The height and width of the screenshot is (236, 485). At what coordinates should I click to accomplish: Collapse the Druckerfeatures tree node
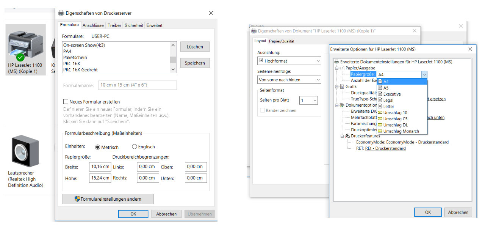(342, 136)
